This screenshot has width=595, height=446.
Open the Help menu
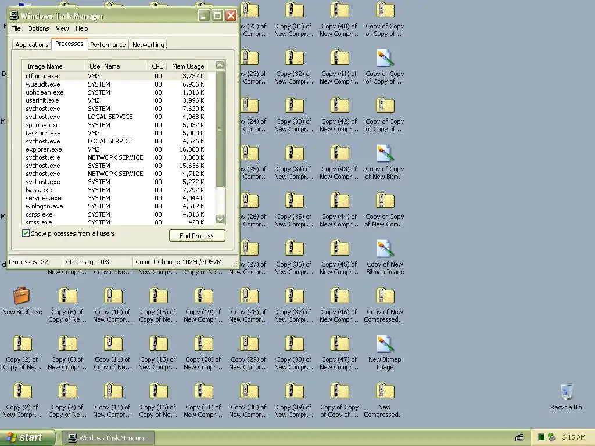tap(81, 28)
